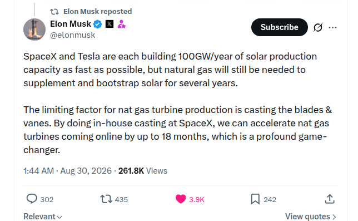Click the @elonmusk handle

(73, 35)
